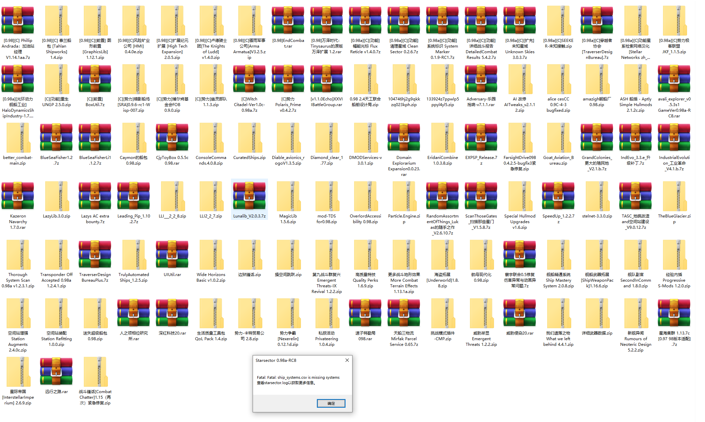Select the Lunalib_V2.0.3.7z archive icon
This screenshot has height=422, width=705.
[249, 196]
